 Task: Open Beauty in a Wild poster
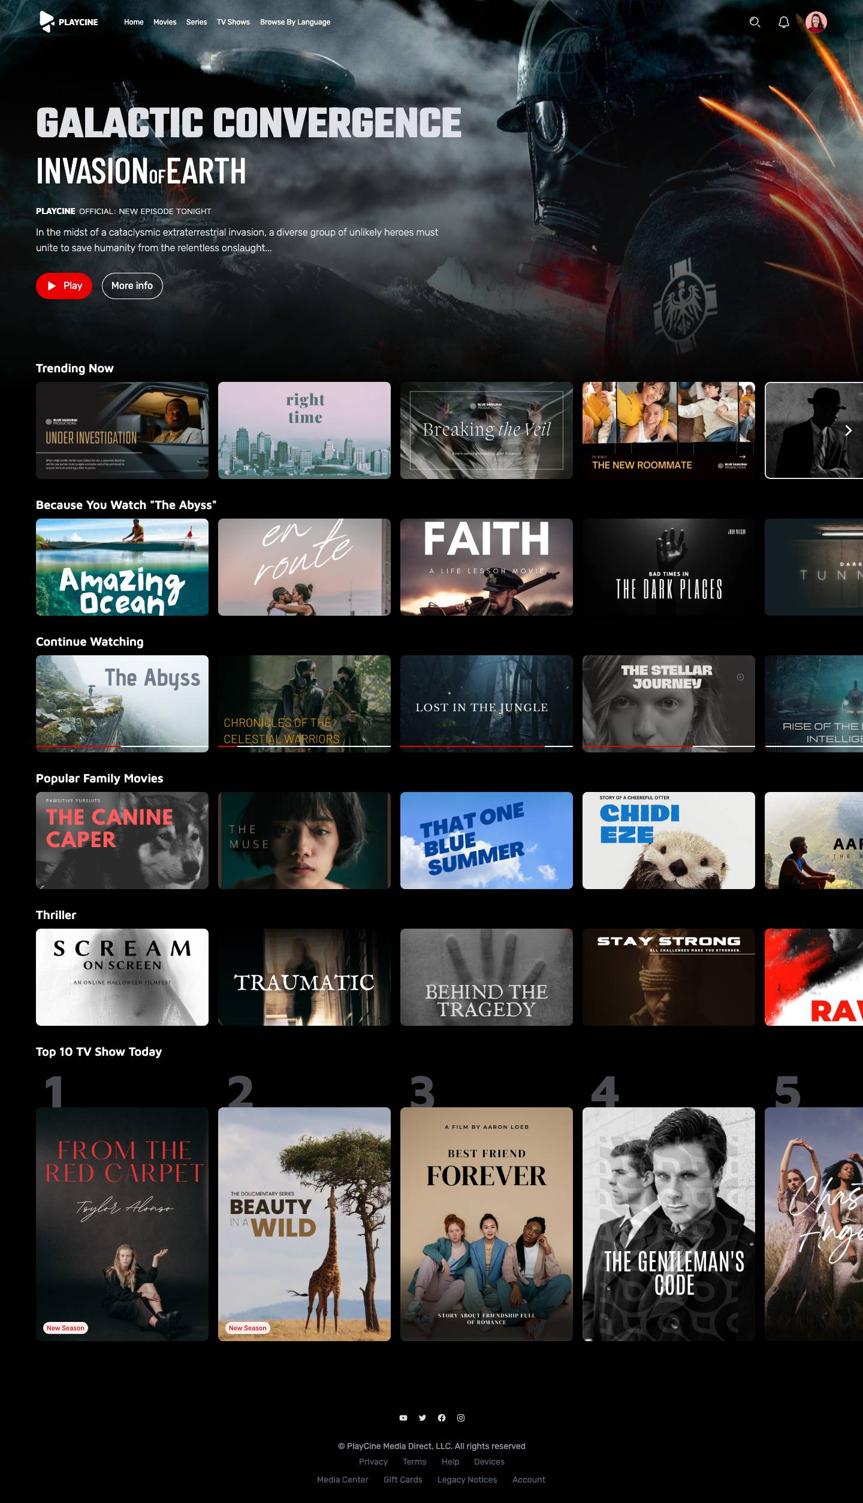pos(304,1224)
